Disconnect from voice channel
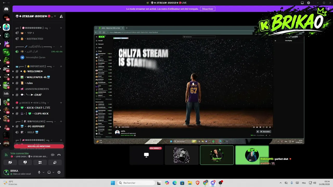Screen dimensions: 333x187 pyautogui.click(x=59, y=155)
